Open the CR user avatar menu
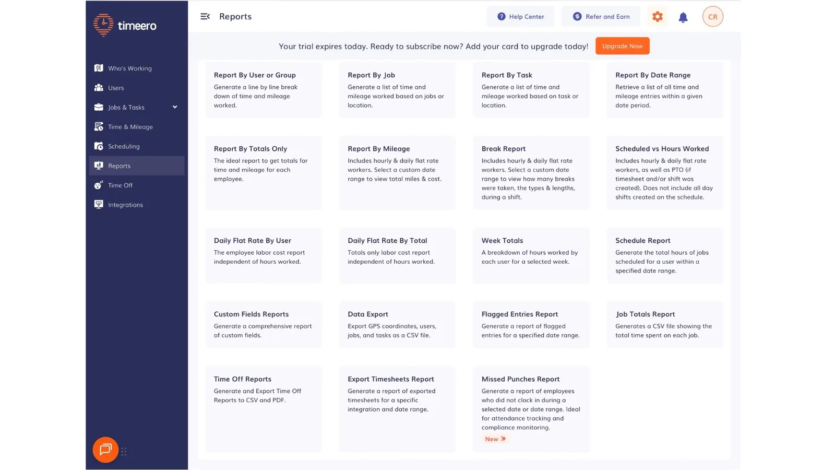 pyautogui.click(x=713, y=17)
